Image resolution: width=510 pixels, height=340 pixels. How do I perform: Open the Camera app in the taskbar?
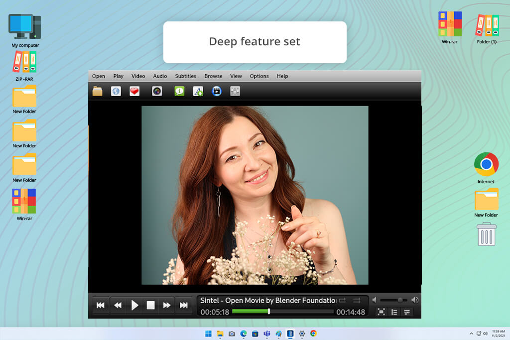click(232, 334)
